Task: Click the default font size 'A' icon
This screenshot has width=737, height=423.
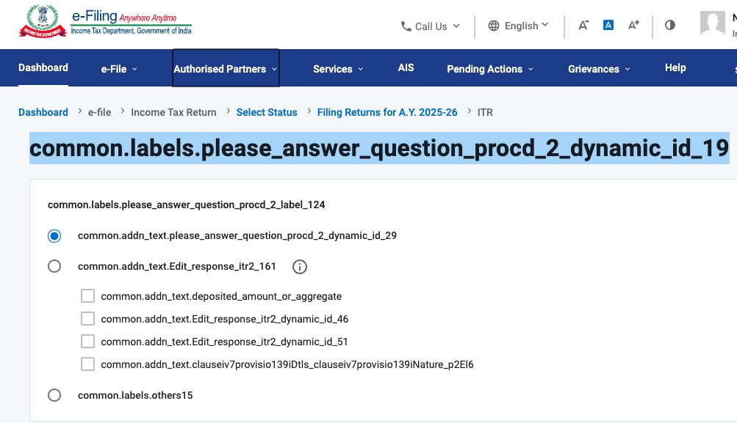Action: point(608,25)
